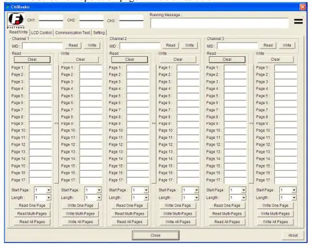Click Channel 1 MID Read button
311x247 pixels.
(x=73, y=45)
